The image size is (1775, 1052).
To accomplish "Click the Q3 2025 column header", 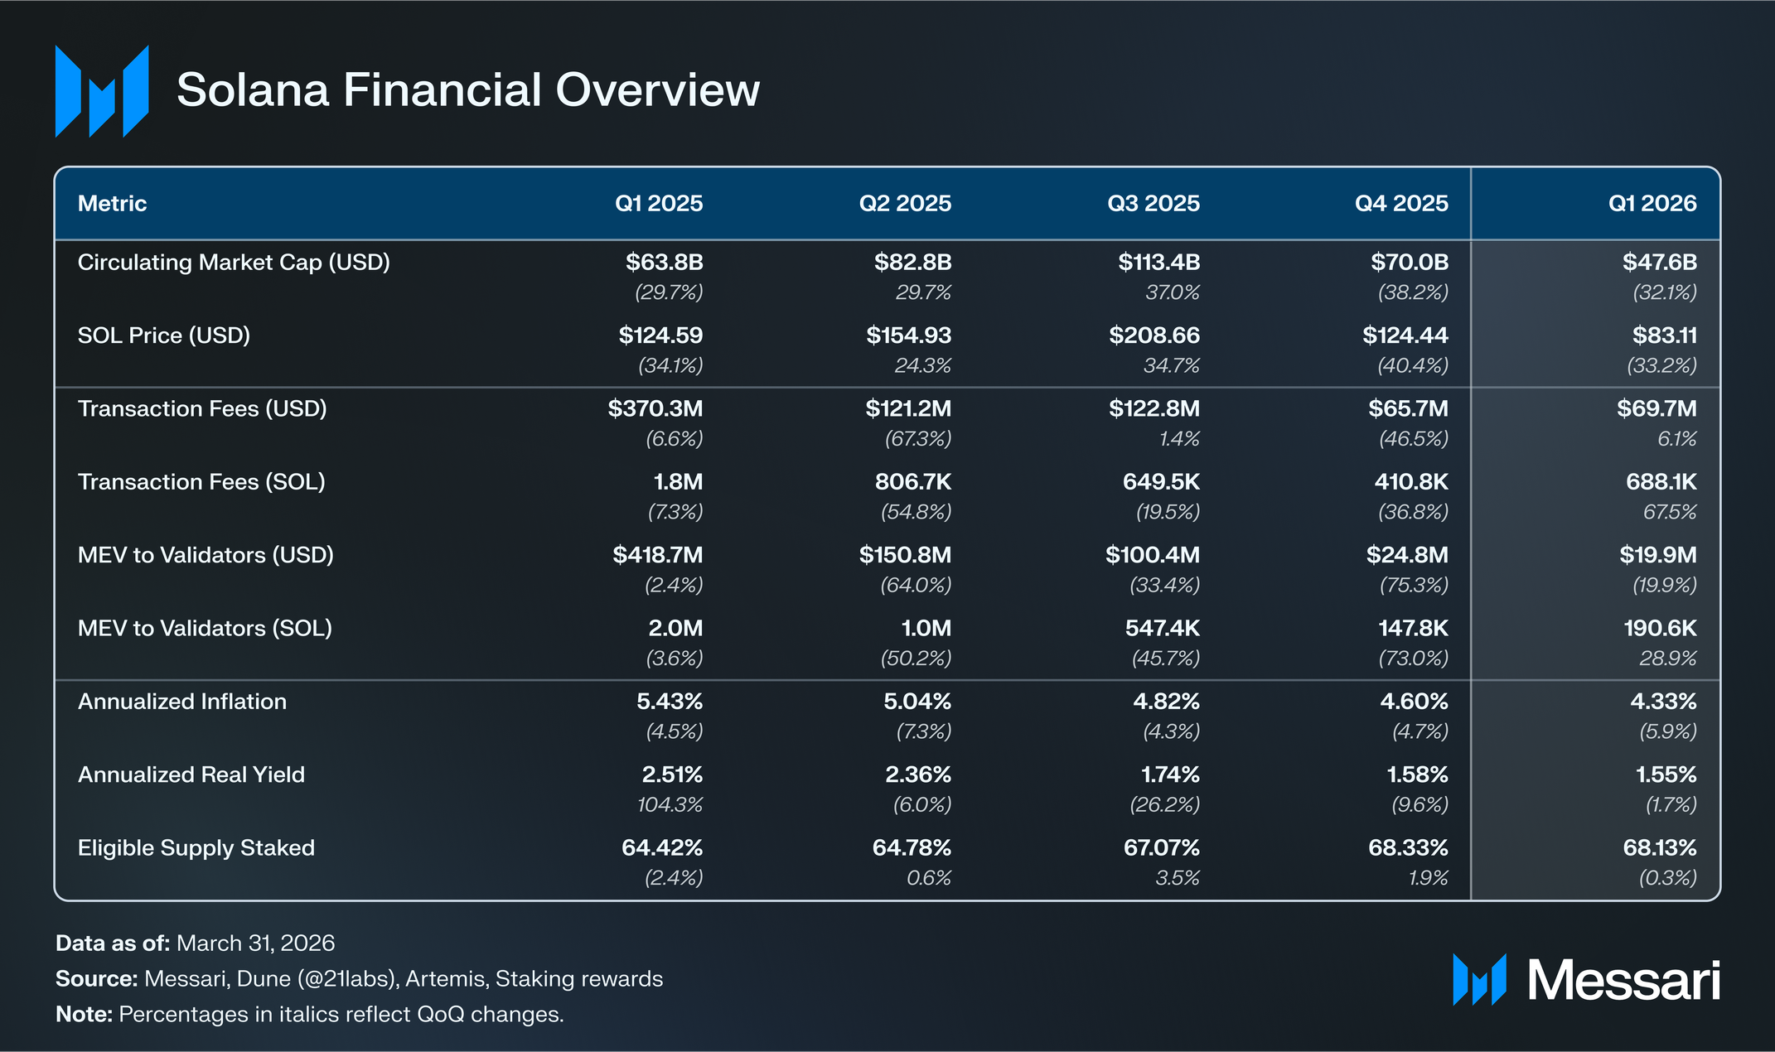I will [1154, 203].
